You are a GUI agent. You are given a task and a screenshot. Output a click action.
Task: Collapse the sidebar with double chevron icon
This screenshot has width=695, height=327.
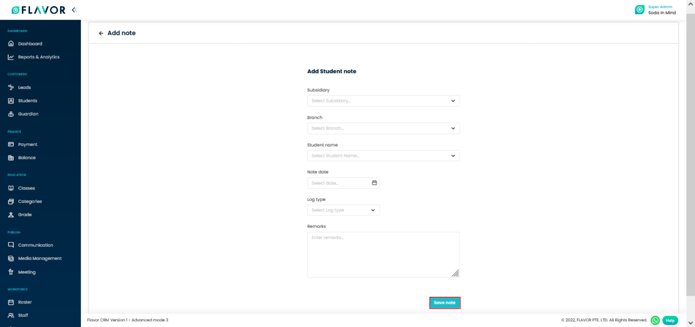pyautogui.click(x=74, y=10)
